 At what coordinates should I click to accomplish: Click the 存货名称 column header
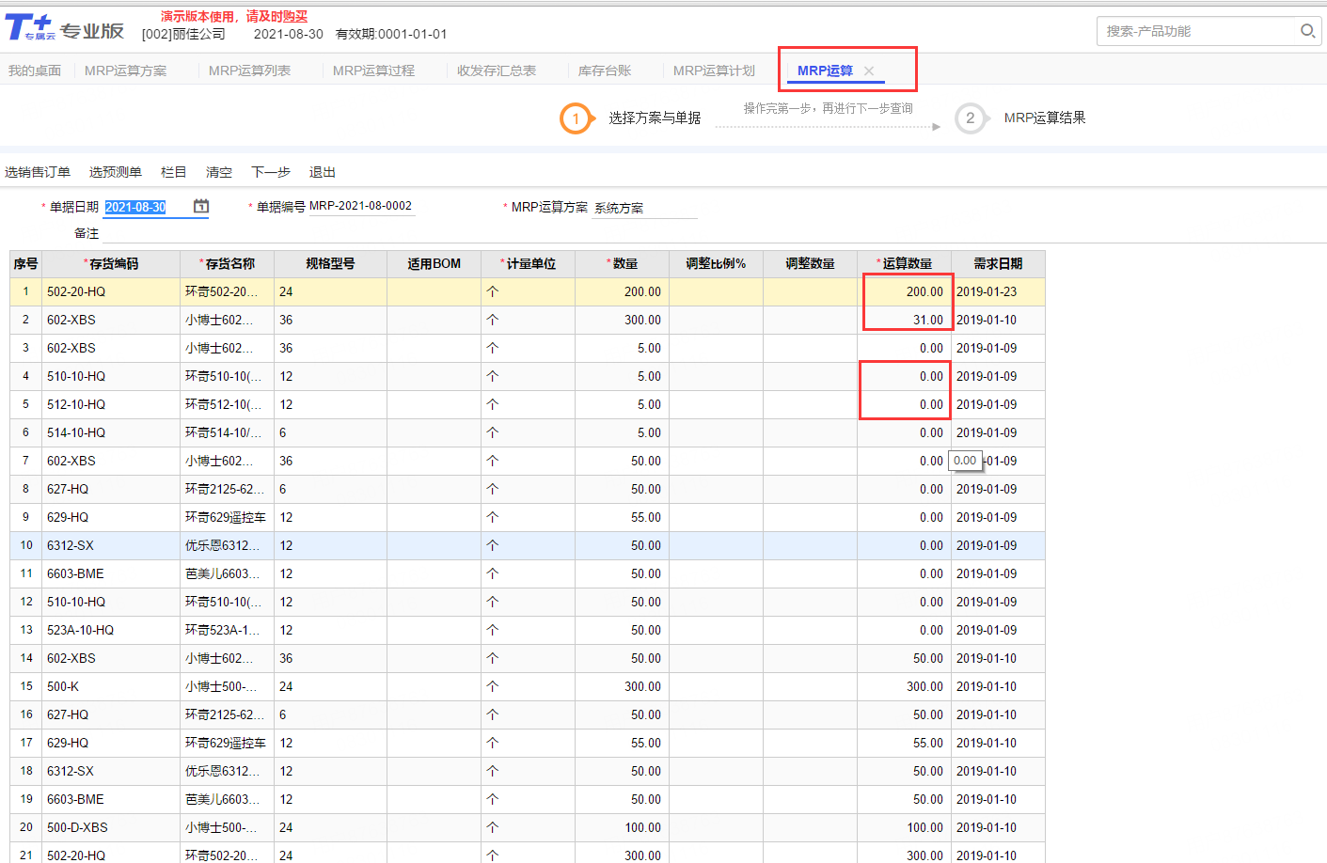click(228, 264)
